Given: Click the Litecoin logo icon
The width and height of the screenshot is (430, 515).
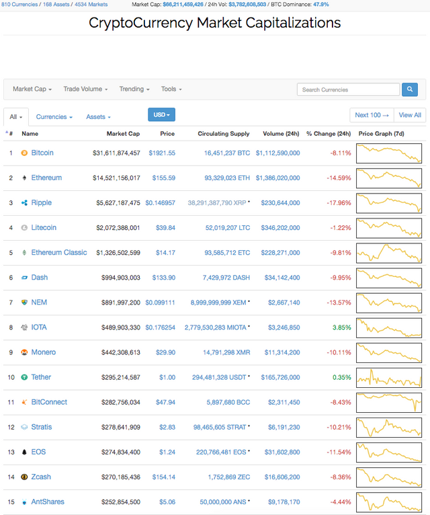Looking at the screenshot, I should point(24,228).
